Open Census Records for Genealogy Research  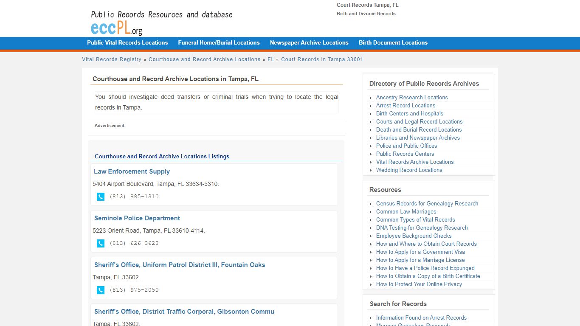point(427,204)
